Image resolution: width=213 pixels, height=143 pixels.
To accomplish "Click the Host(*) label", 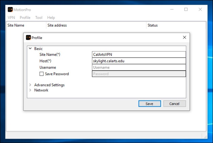I will click(45, 61).
